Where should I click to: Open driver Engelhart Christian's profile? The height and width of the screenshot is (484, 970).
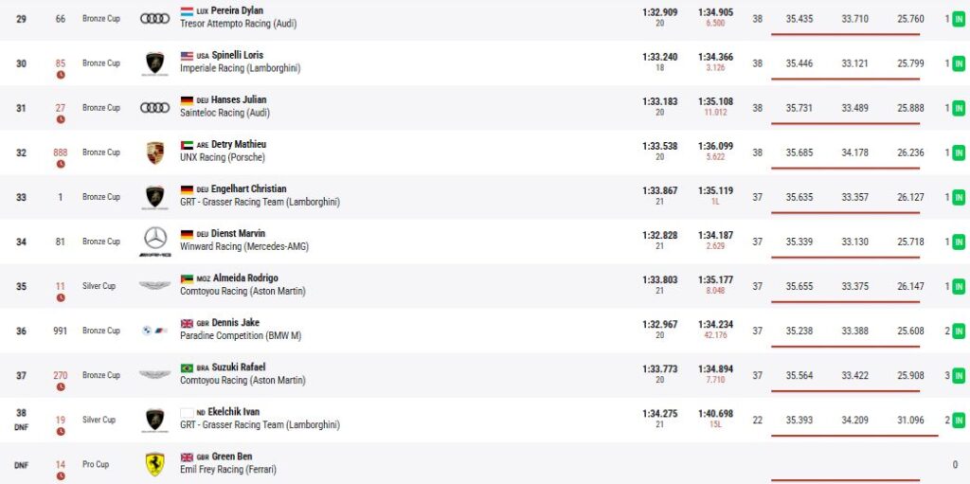[250, 188]
